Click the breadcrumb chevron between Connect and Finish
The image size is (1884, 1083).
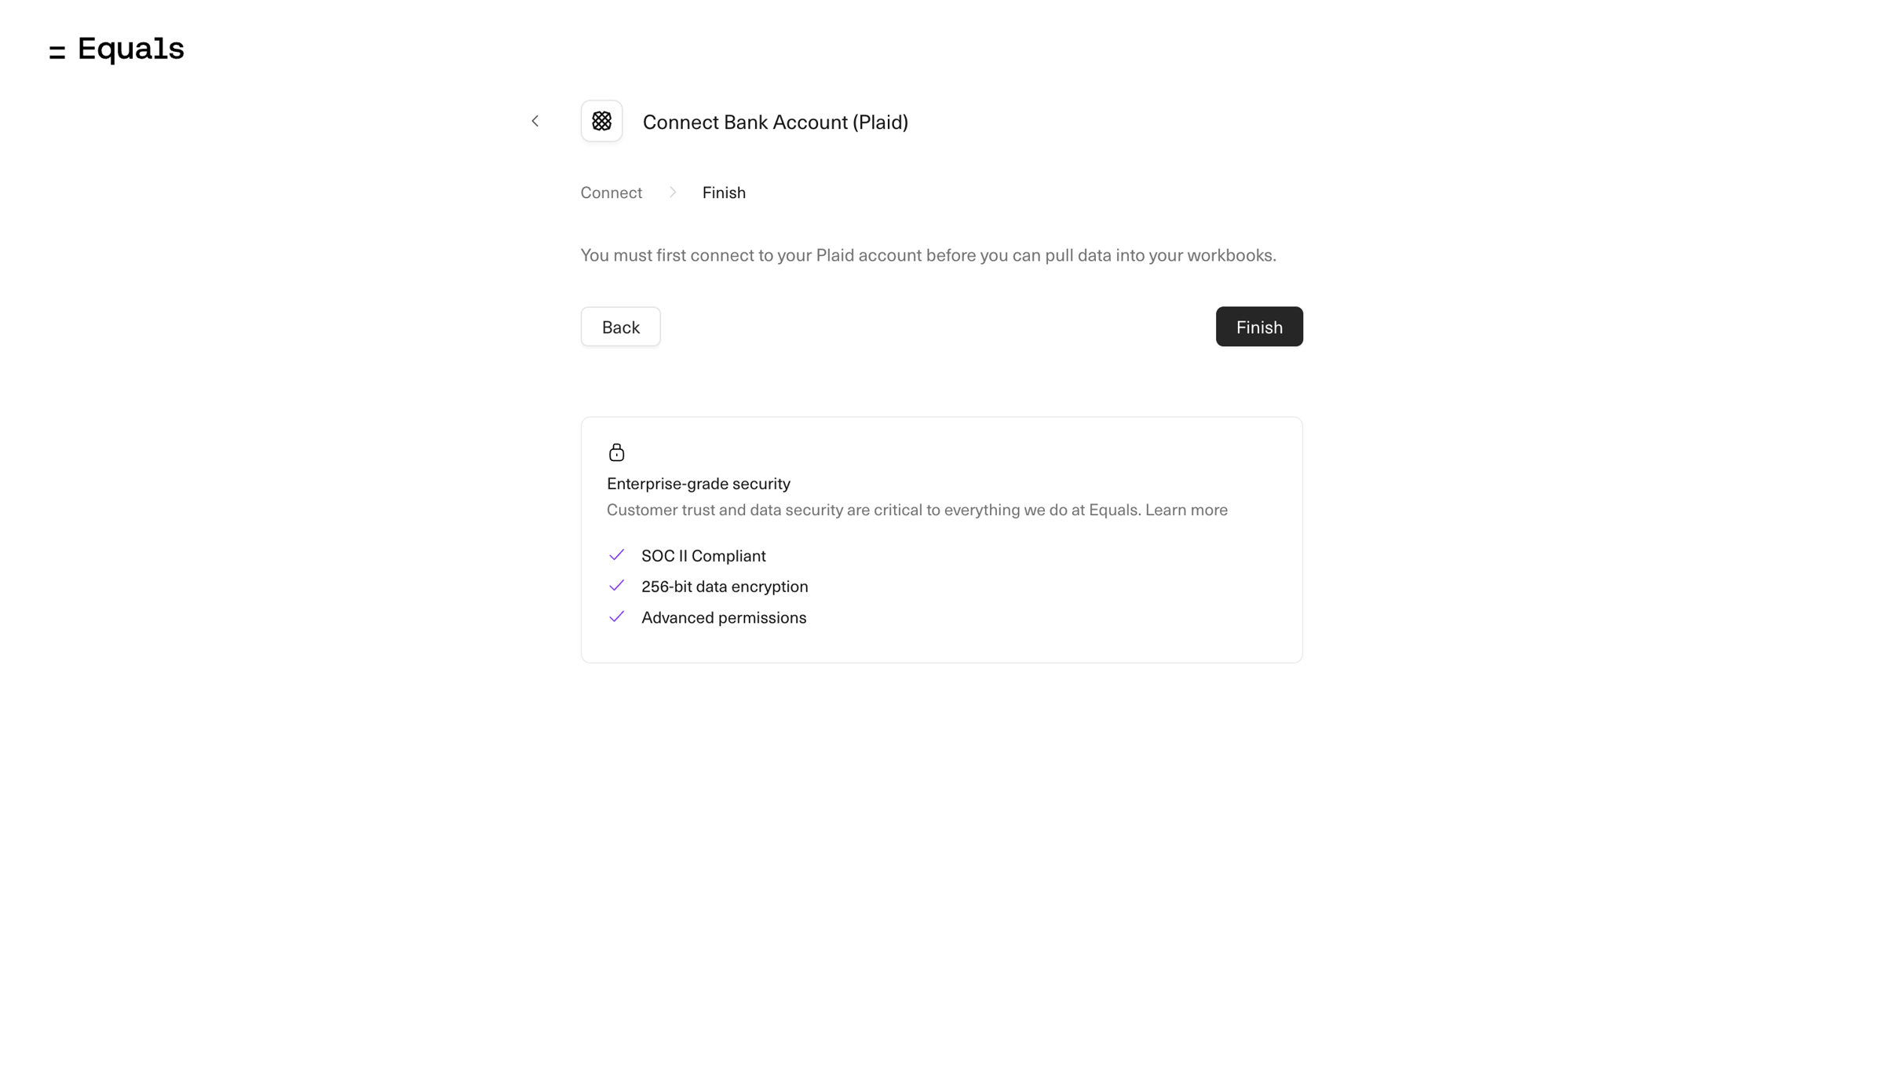673,192
